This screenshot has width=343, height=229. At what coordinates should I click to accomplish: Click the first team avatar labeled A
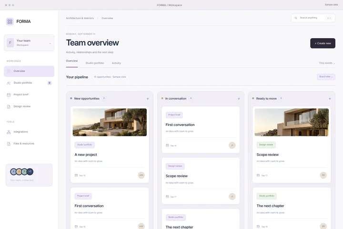[13, 172]
